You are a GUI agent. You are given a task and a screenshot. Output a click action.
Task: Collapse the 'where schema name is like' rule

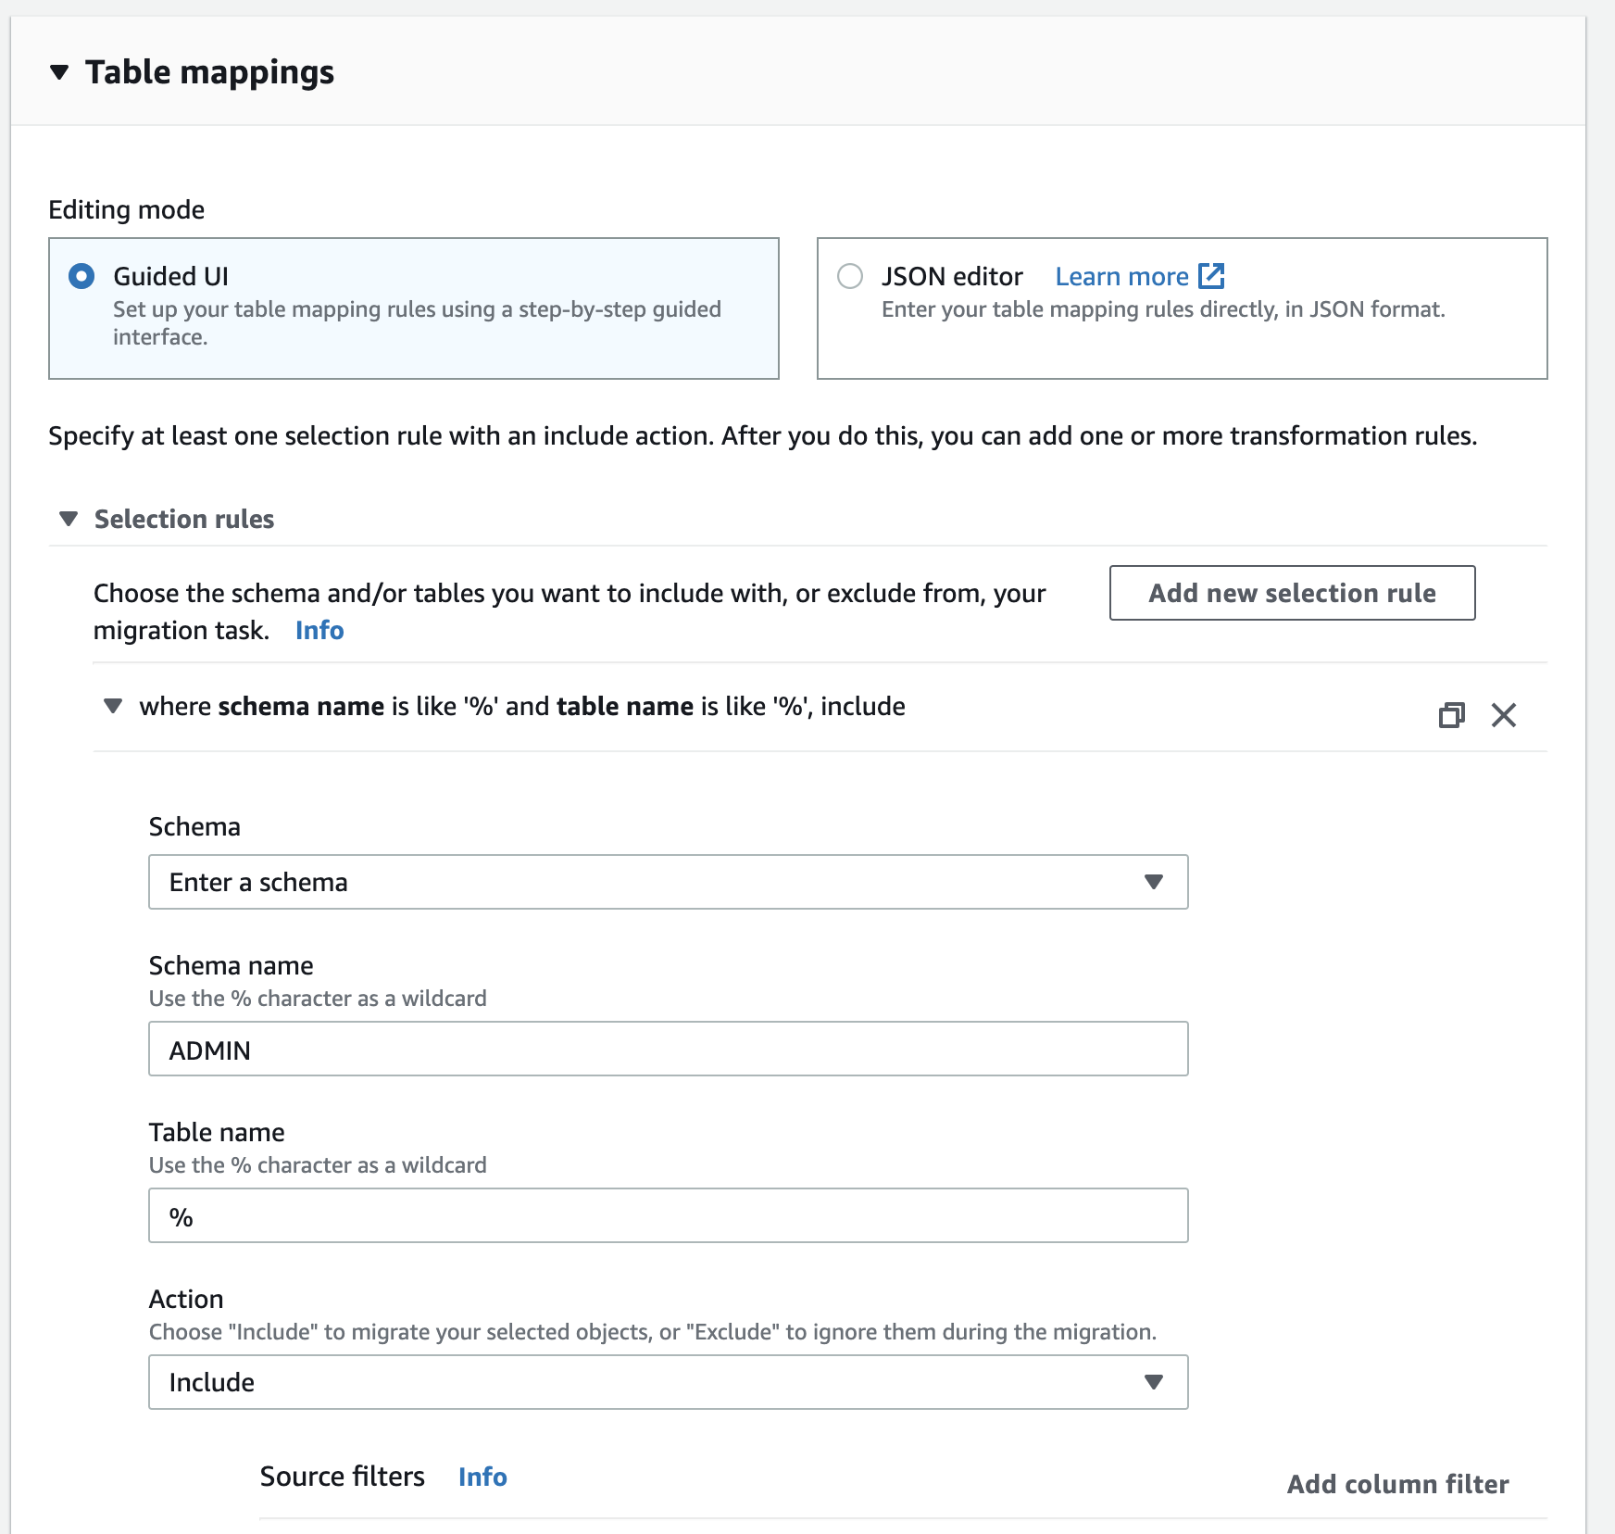112,706
